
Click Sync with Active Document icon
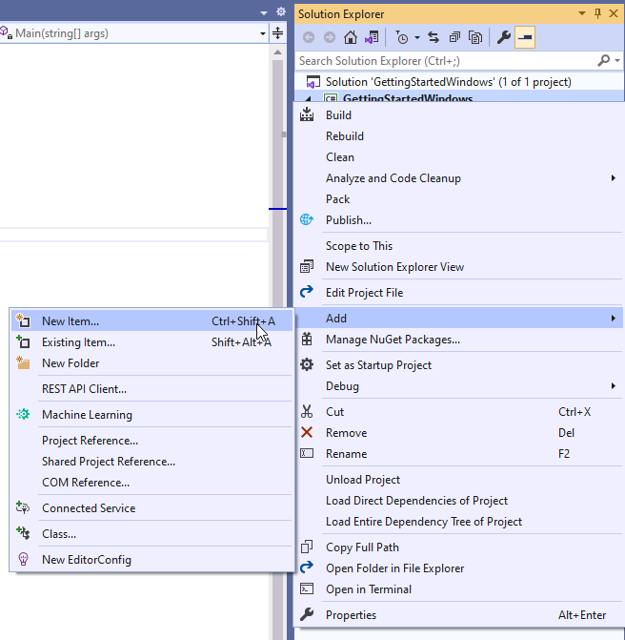(433, 37)
